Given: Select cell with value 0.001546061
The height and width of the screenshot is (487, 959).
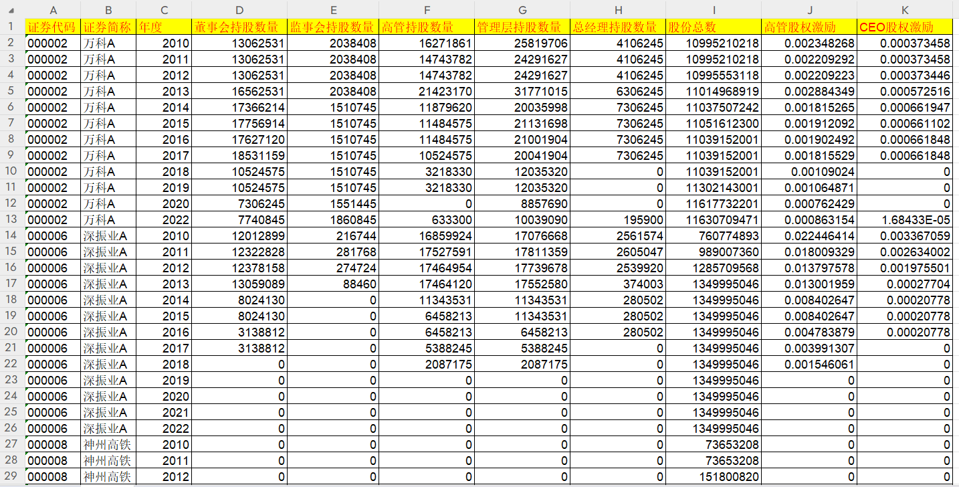Looking at the screenshot, I should [x=809, y=364].
